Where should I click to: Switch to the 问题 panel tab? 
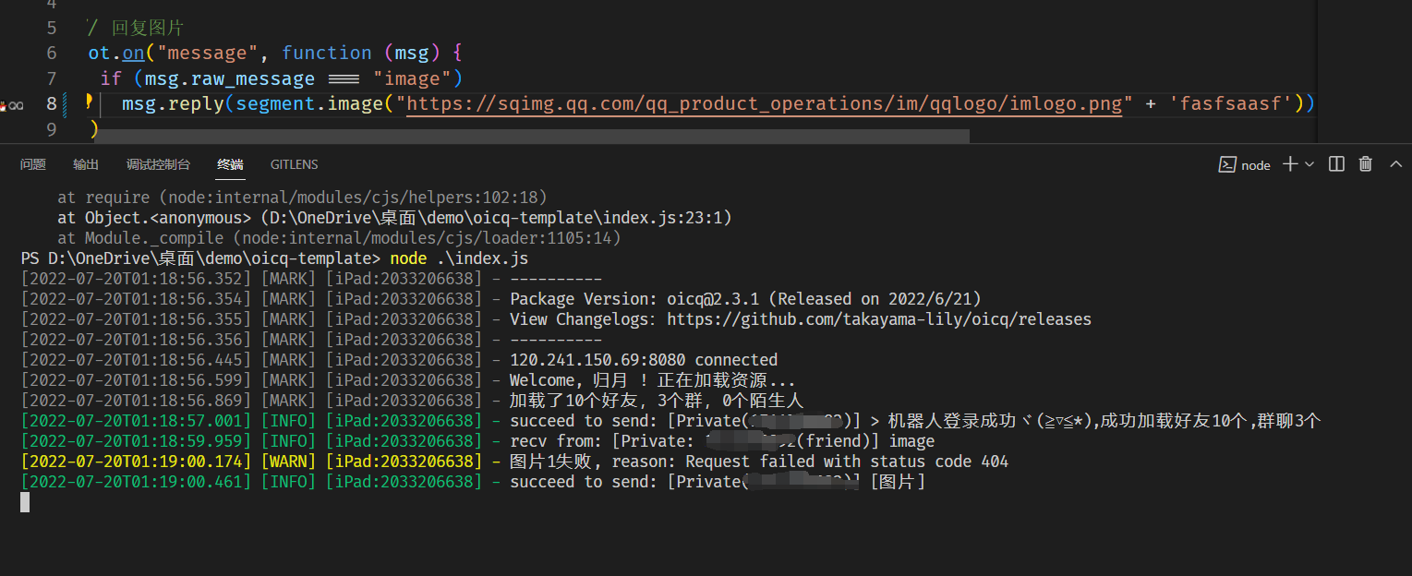tap(33, 164)
